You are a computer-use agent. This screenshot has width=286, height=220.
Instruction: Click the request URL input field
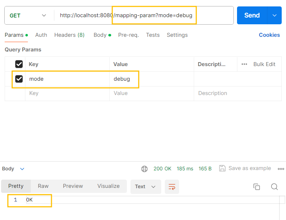(x=144, y=15)
